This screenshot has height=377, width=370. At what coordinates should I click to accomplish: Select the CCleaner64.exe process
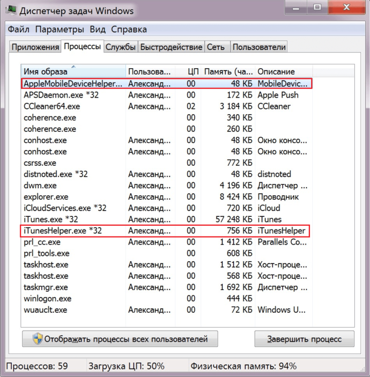coord(52,106)
